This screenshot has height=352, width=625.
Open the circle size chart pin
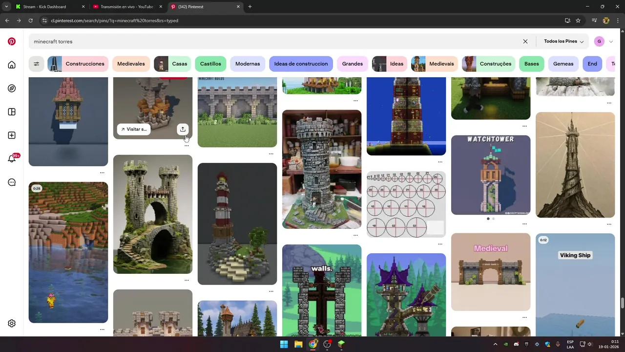click(406, 204)
